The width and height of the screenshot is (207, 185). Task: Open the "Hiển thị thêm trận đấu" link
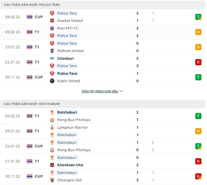100,91
